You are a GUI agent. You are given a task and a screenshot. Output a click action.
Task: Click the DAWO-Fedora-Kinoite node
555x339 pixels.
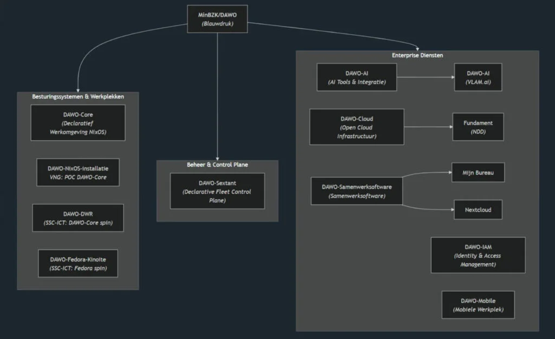[x=78, y=263]
